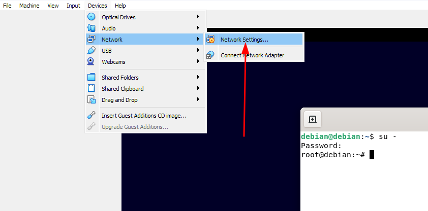Expand the Shared Clipboard submenu arrow

pos(198,88)
